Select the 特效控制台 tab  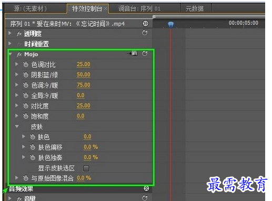click(x=87, y=8)
